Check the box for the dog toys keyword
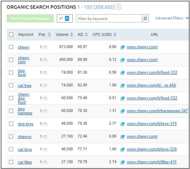The height and width of the screenshot is (169, 190). [x=11, y=123]
